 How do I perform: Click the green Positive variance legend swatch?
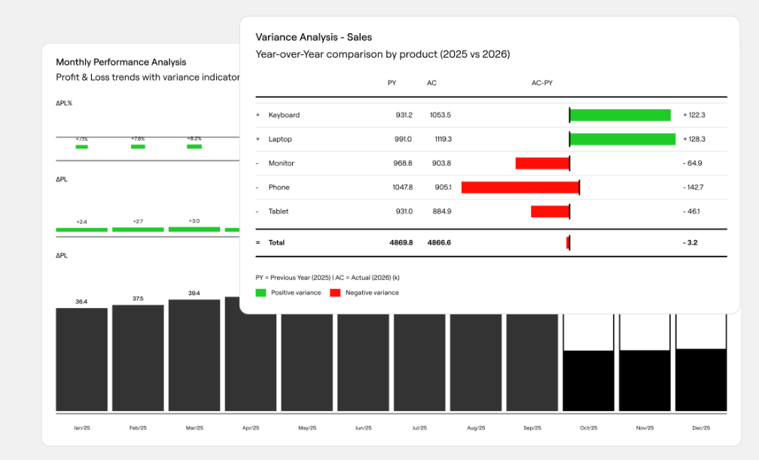click(x=261, y=293)
